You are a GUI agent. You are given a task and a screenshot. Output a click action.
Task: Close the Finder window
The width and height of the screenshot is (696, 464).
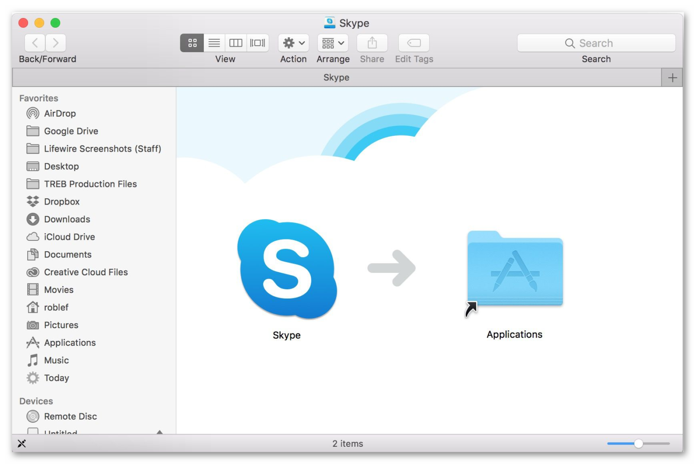click(x=23, y=23)
